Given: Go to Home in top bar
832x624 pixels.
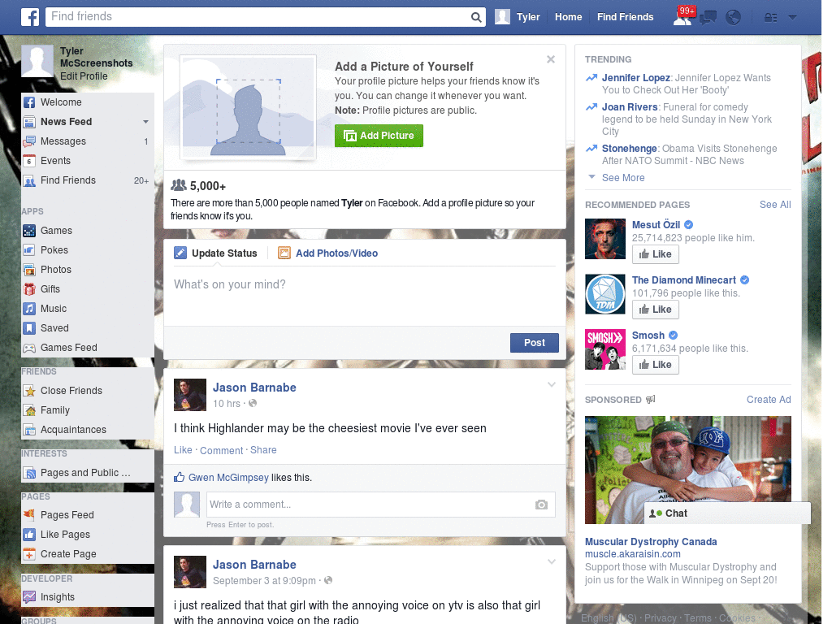Looking at the screenshot, I should (568, 17).
